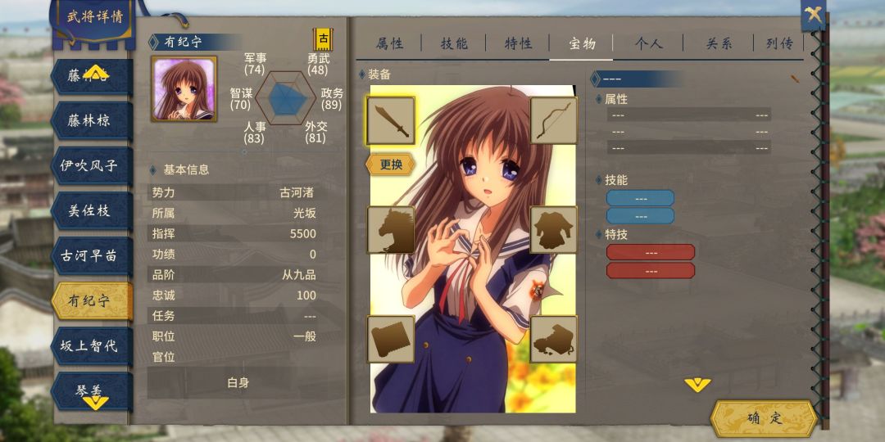Click the hexagon stats radar chart
The height and width of the screenshot is (442, 885).
pyautogui.click(x=286, y=98)
